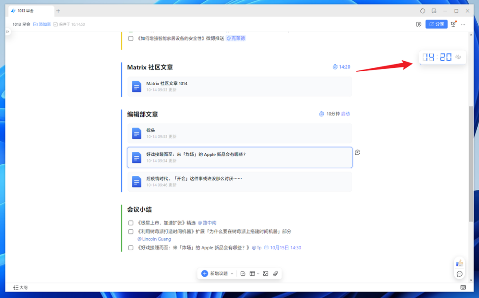Click the Matrix 社区文章 section heading

click(x=150, y=67)
